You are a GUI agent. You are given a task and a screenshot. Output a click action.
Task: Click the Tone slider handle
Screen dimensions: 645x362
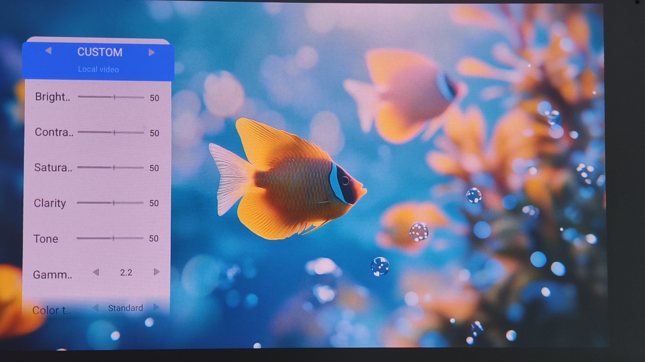click(x=114, y=238)
